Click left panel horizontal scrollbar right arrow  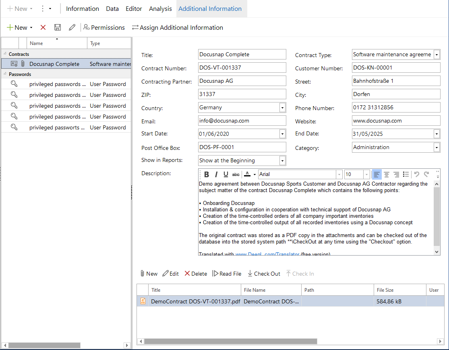point(127,345)
